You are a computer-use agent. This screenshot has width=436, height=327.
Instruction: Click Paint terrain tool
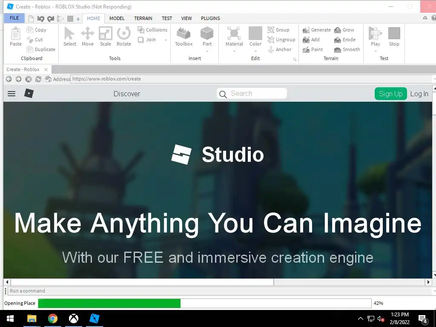313,49
